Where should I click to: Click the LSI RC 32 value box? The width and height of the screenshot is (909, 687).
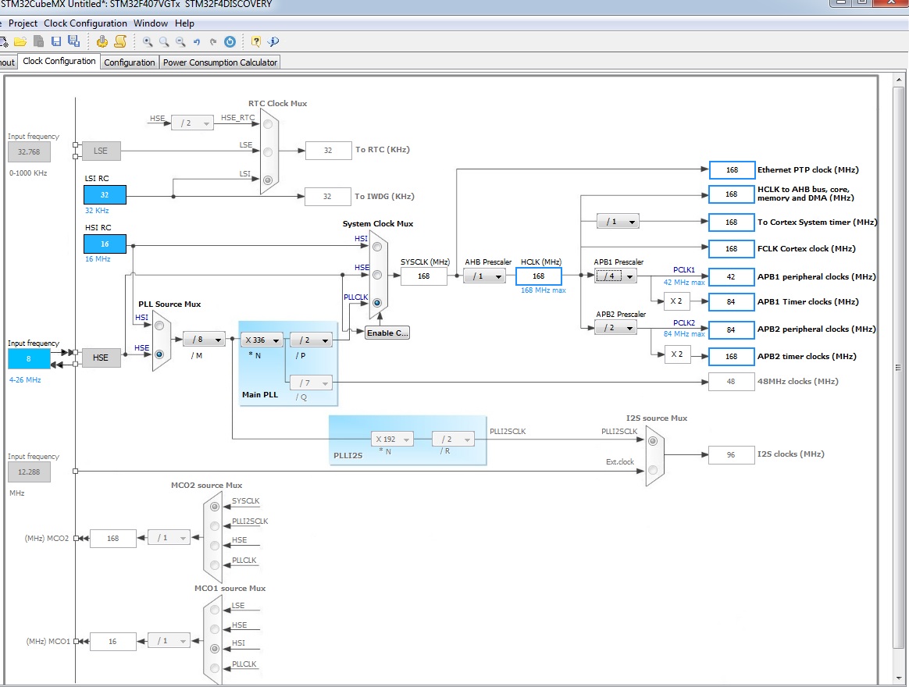[105, 195]
